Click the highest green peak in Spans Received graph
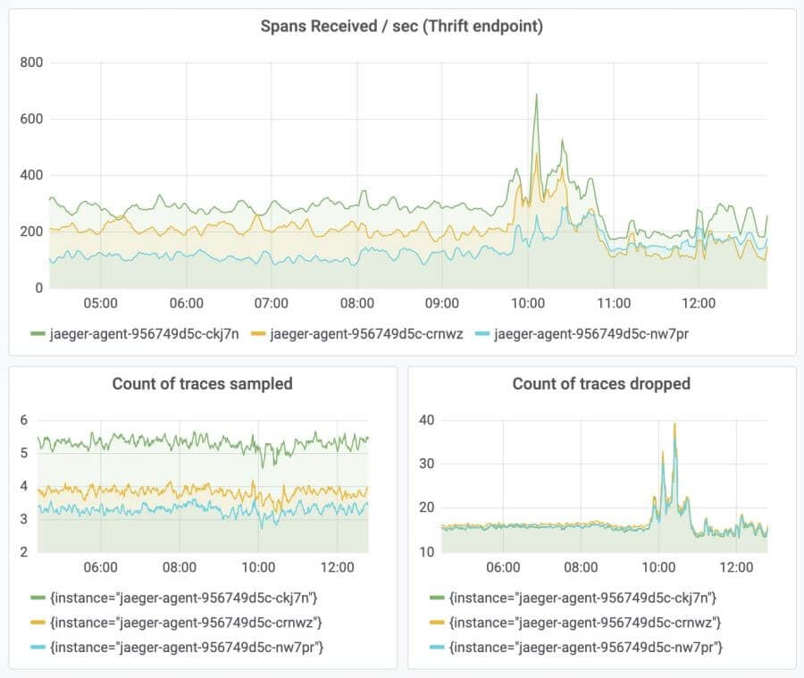Viewport: 804px width, 678px height. tap(536, 95)
